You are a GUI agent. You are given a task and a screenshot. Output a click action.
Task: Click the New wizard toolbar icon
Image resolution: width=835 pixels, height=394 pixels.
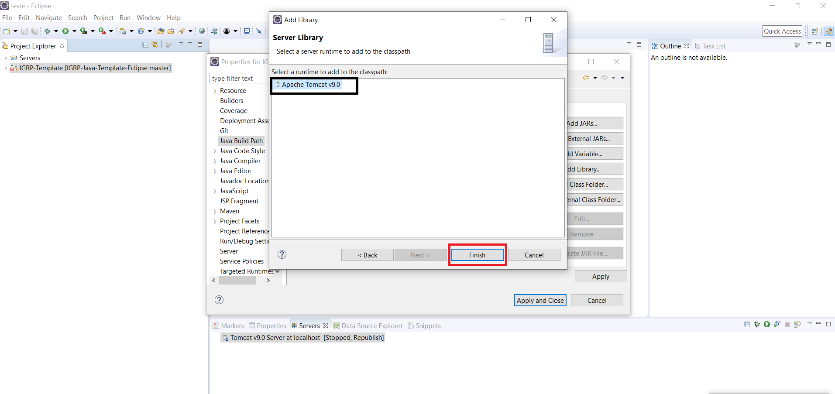(7, 31)
